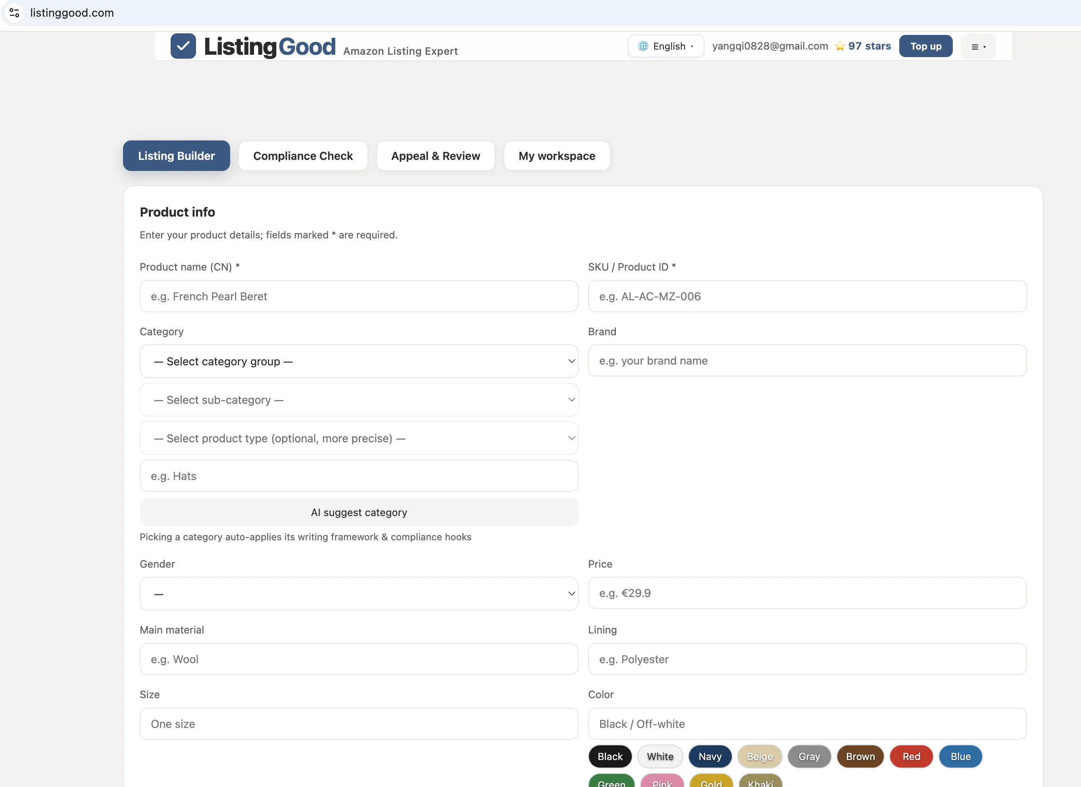
Task: Select the Brown color swatch
Action: 860,756
